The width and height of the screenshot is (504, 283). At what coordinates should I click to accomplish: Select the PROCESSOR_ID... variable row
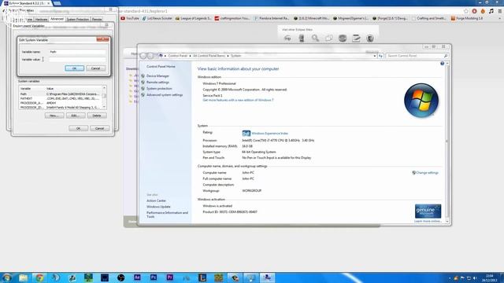(60, 108)
